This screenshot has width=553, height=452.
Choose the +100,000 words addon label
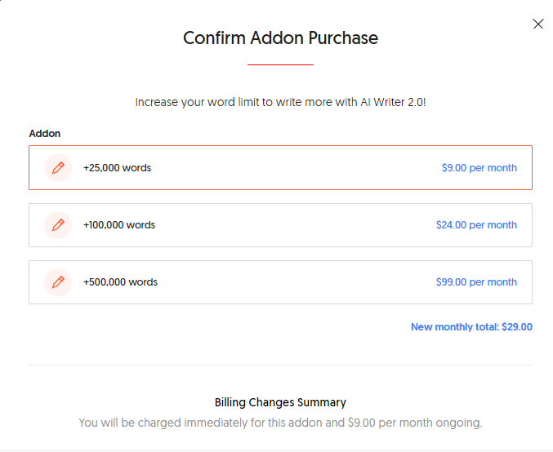pos(119,225)
